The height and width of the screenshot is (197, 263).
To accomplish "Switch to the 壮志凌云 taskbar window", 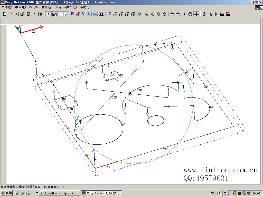I will [59, 193].
